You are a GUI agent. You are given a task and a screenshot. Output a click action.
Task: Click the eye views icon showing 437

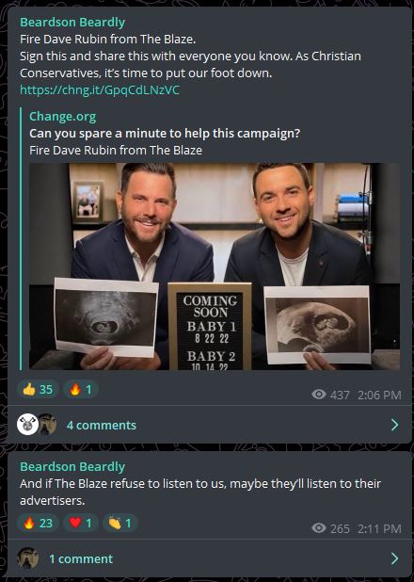[x=319, y=395]
